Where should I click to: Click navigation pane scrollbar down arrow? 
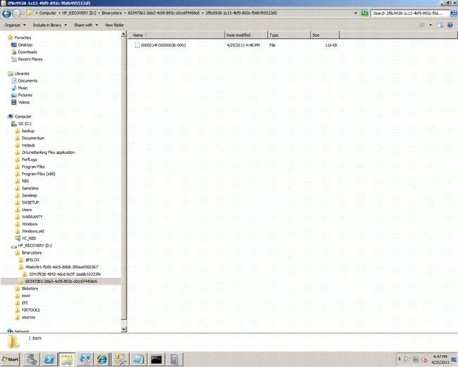(123, 330)
